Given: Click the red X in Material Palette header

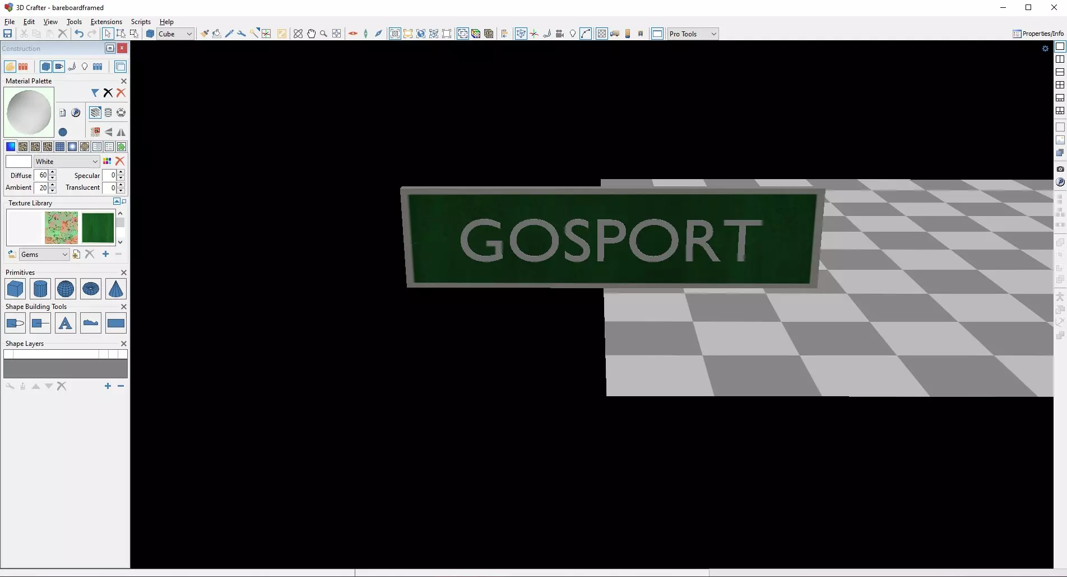Looking at the screenshot, I should [x=121, y=93].
